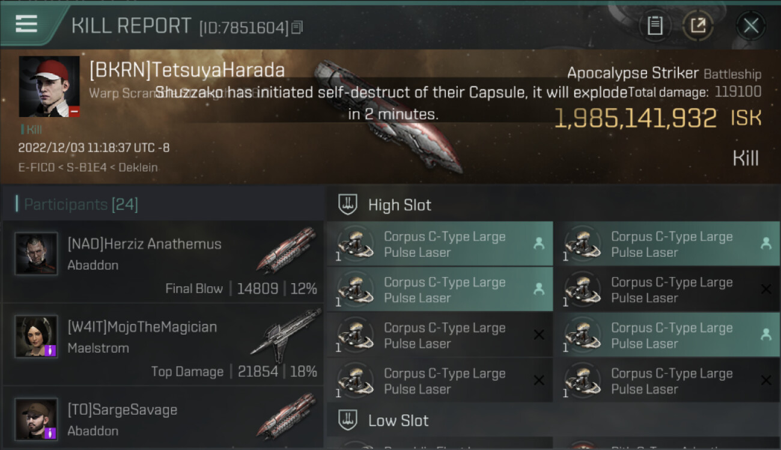Click the Apocalypse Striker ship name

click(633, 73)
